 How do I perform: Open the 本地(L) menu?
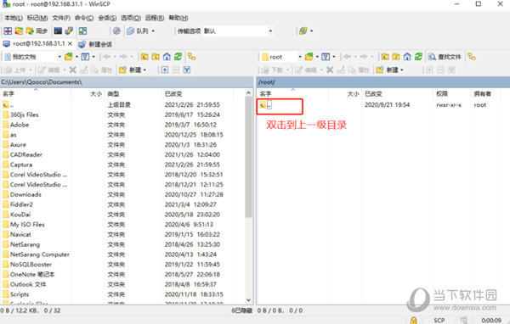[x=14, y=18]
